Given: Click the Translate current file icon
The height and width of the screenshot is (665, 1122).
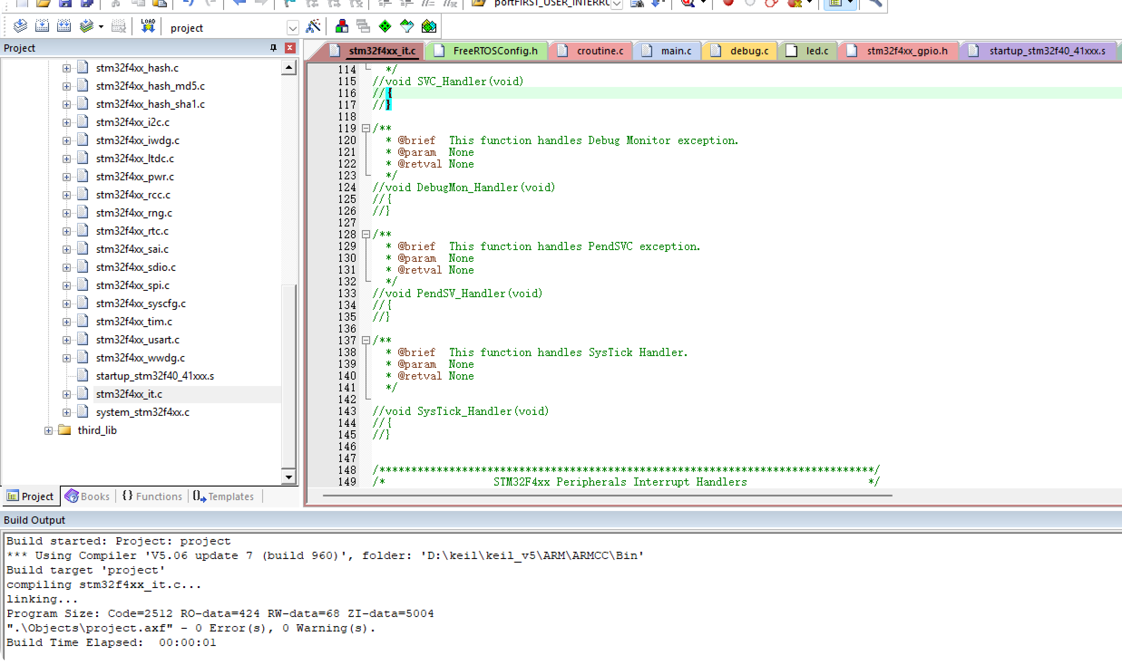Looking at the screenshot, I should point(20,26).
